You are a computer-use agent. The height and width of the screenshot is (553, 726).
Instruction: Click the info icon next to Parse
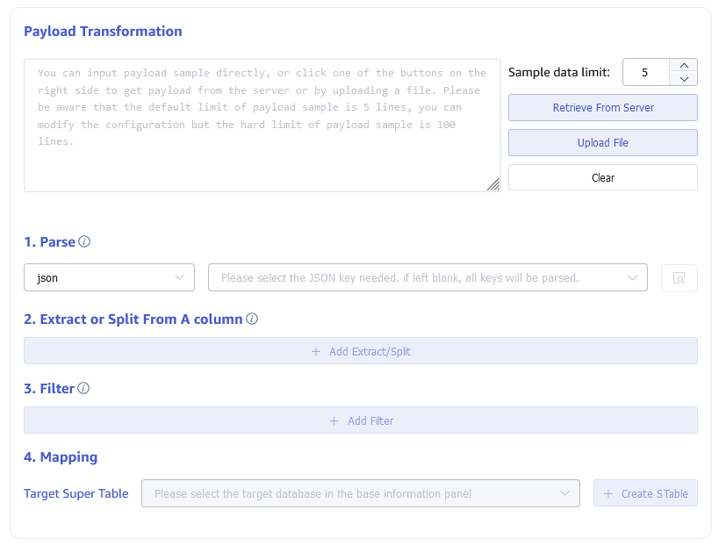[84, 242]
